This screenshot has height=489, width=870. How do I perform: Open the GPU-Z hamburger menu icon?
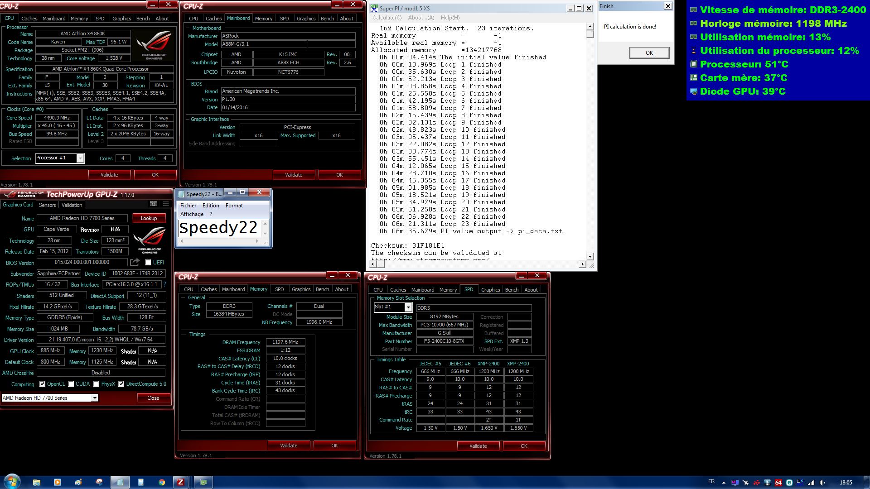pos(166,204)
